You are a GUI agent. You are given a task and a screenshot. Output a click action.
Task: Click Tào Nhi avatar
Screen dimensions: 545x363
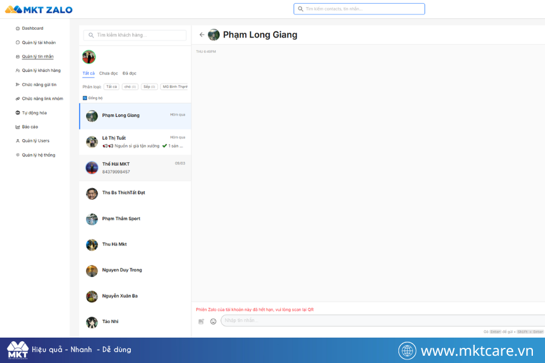(92, 322)
